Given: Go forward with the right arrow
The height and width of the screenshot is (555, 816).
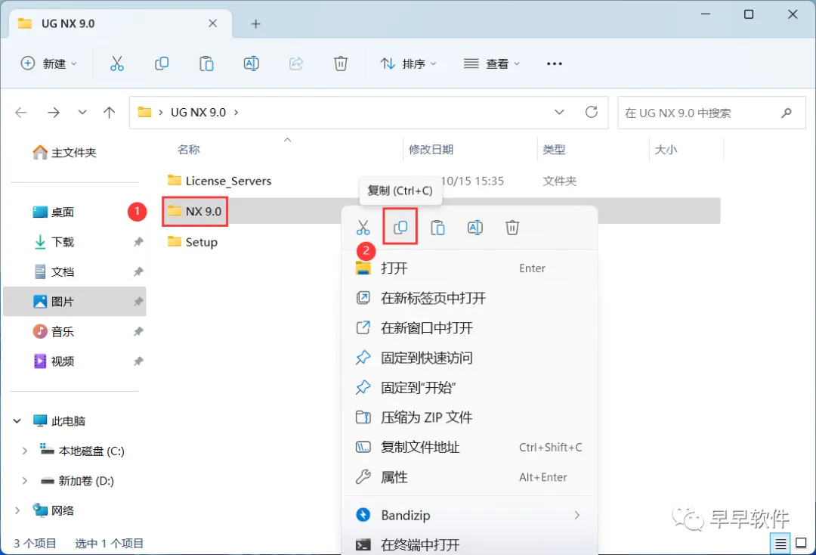Looking at the screenshot, I should [54, 113].
